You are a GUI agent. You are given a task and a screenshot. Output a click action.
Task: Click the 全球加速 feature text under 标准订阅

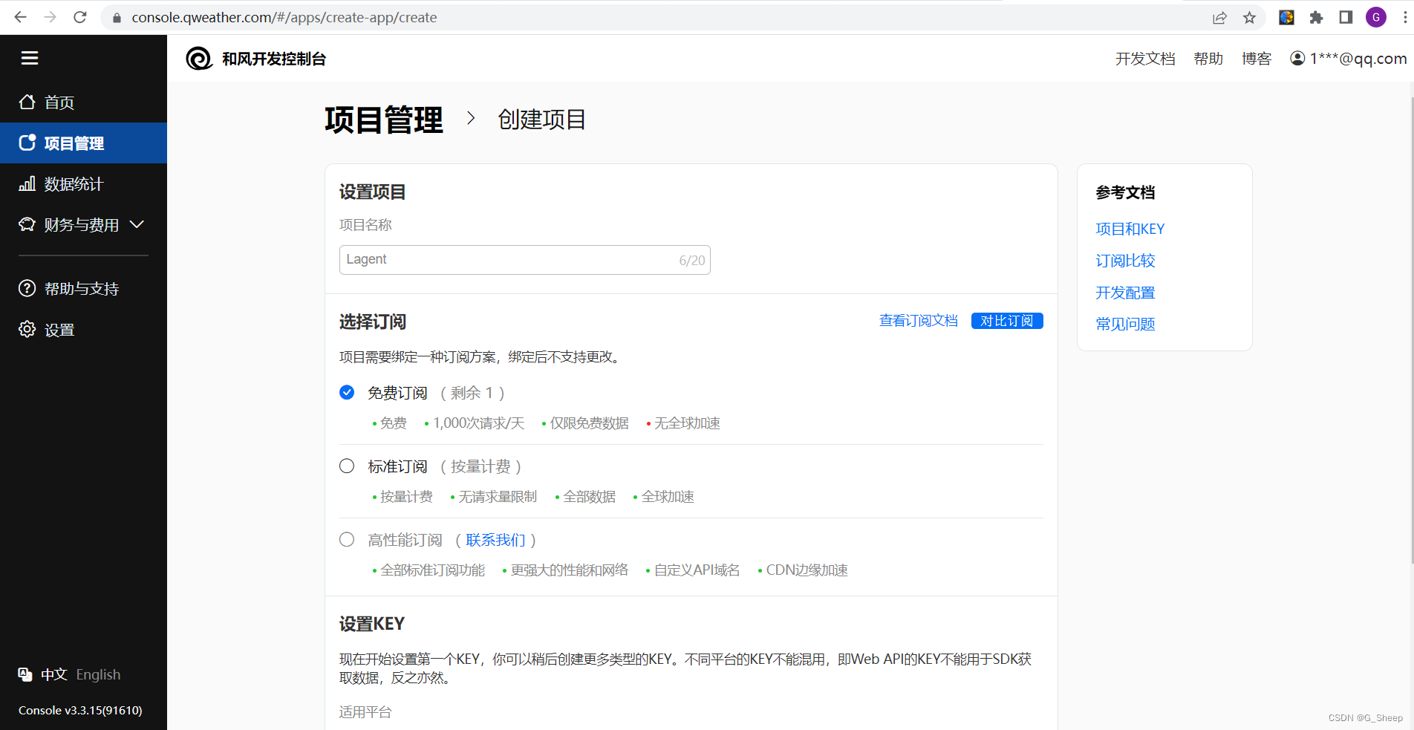(668, 497)
